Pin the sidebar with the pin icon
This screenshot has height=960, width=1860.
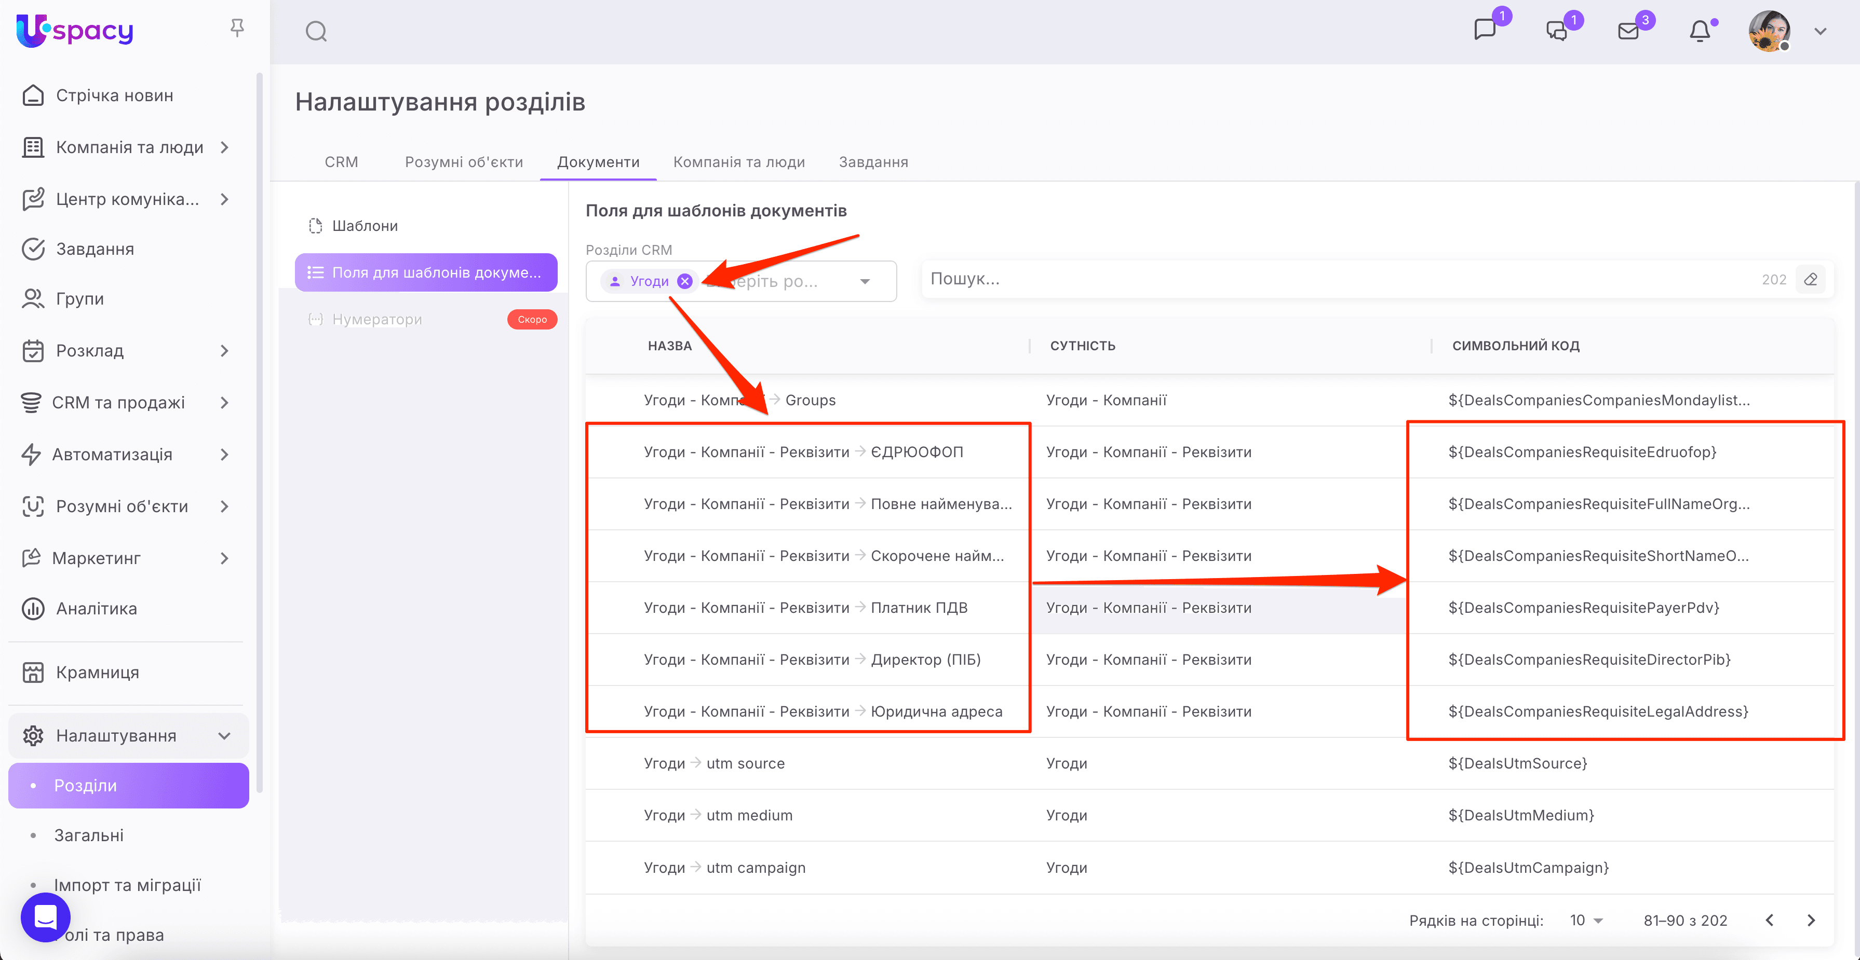tap(237, 28)
